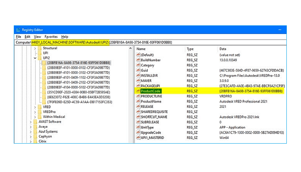Click the Category value string icon

(x=138, y=65)
